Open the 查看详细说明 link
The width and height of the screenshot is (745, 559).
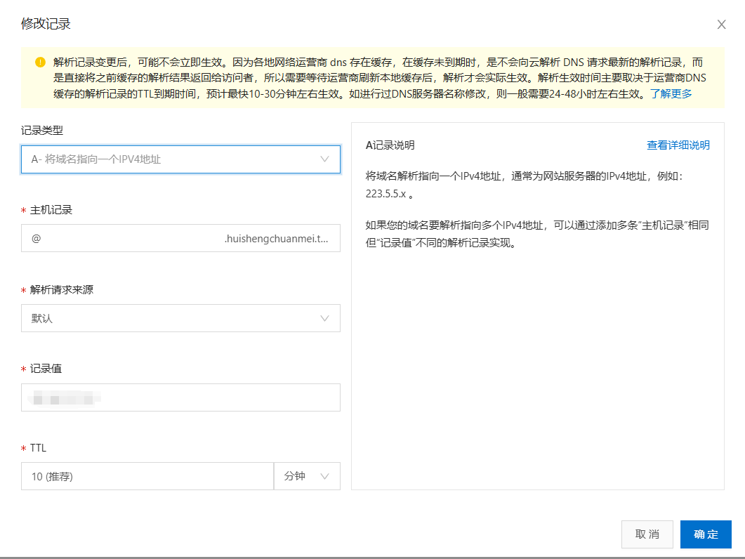tap(678, 145)
